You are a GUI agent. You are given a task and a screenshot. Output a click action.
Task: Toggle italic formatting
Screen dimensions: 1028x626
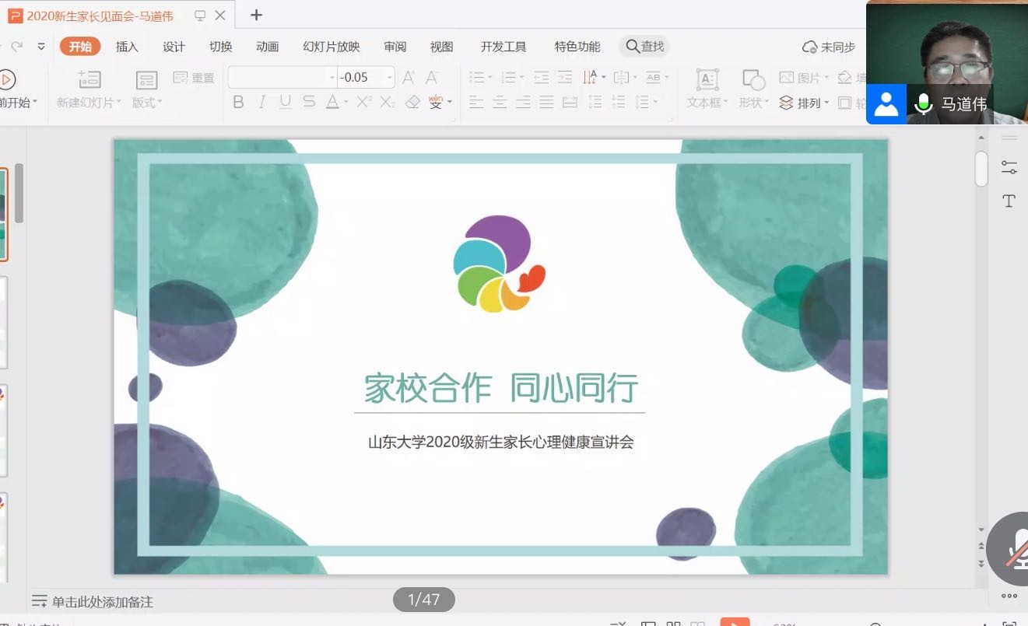(x=262, y=102)
